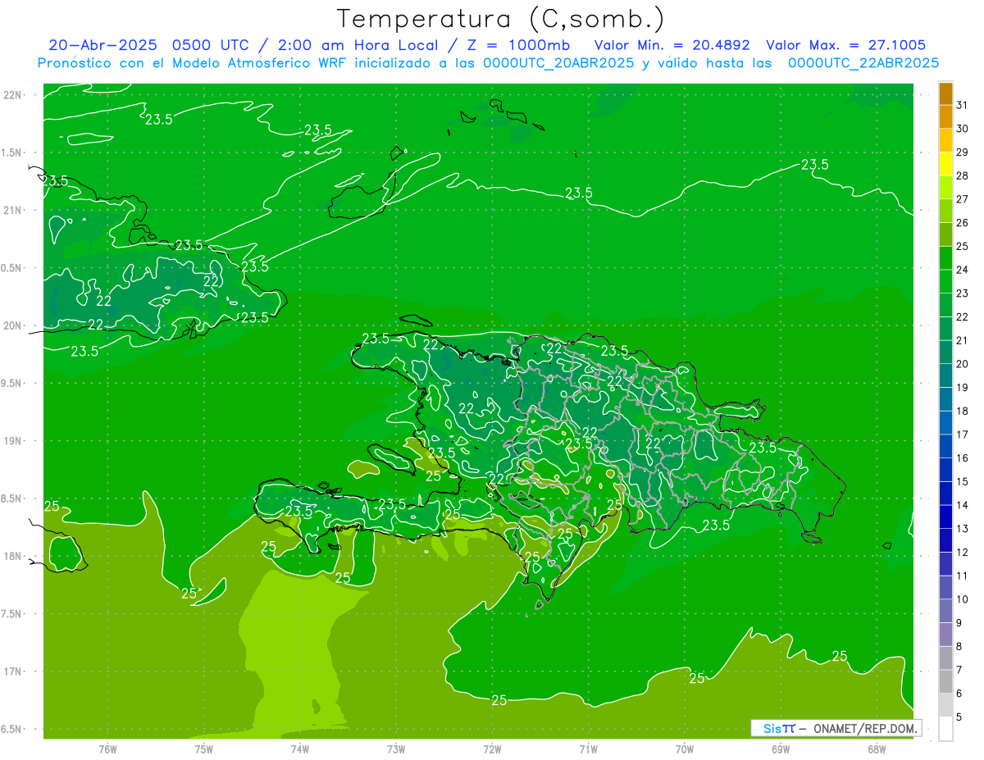Click the "71W" longitude axis label

point(588,749)
